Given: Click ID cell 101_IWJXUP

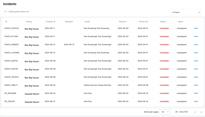Looking at the screenshot, I should 9,101.
